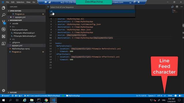Expand the obj folder

[x=13, y=39]
